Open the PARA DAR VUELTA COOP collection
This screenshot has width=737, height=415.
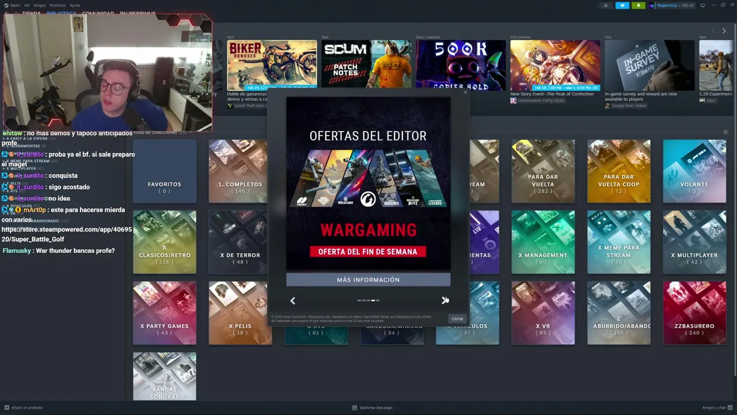pos(619,171)
